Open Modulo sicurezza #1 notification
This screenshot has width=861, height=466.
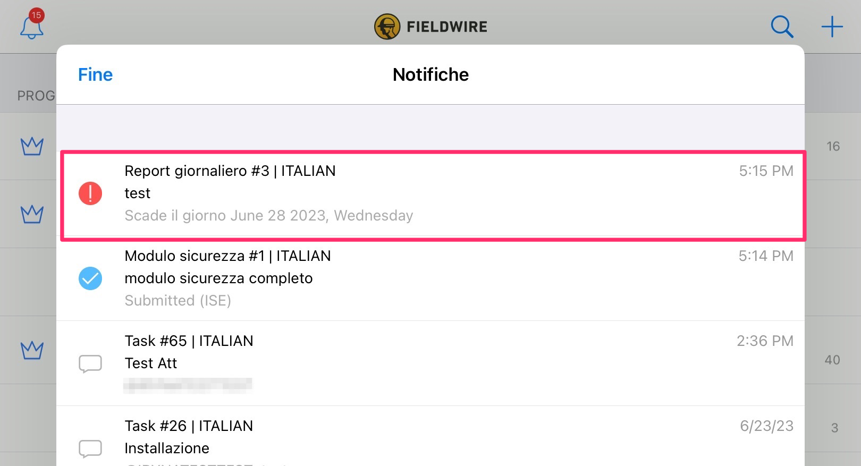tap(430, 278)
